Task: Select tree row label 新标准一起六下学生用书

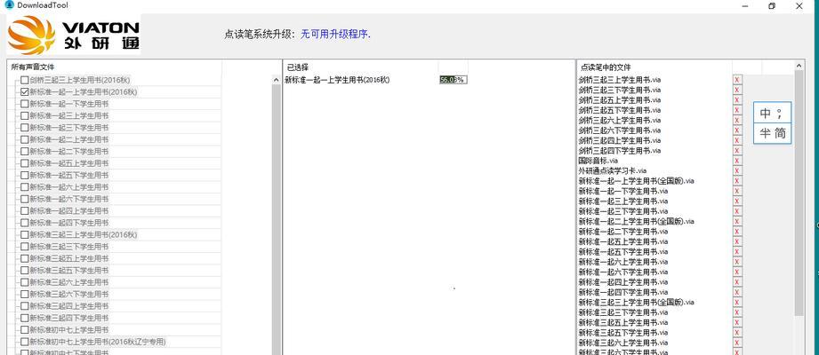Action: pos(69,199)
